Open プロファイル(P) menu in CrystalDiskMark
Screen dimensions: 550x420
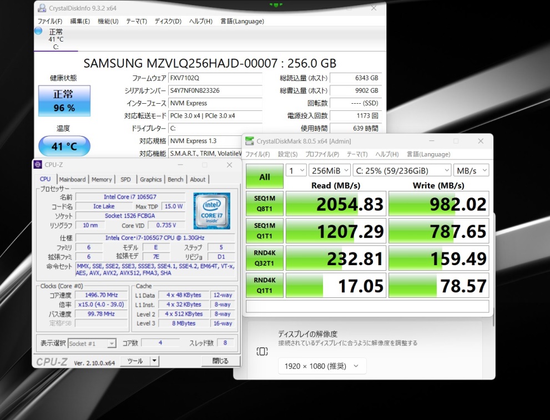322,154
